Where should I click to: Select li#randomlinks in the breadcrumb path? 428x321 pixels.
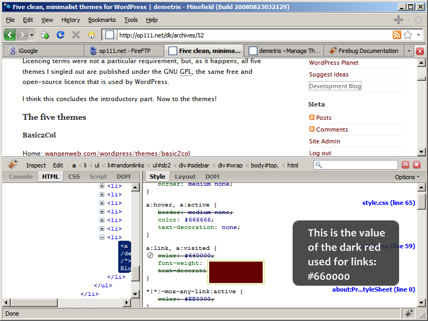click(x=126, y=165)
